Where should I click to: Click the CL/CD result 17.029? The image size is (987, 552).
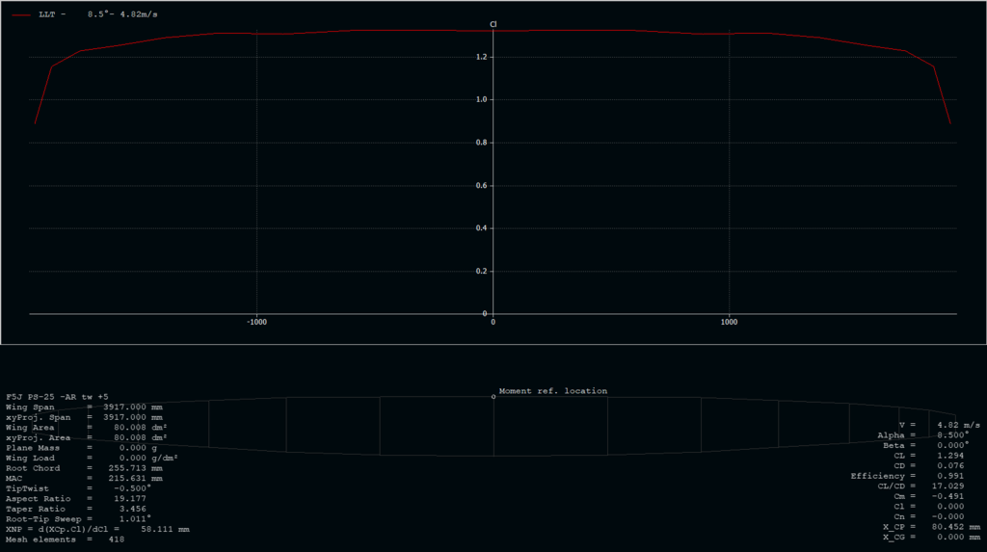952,486
